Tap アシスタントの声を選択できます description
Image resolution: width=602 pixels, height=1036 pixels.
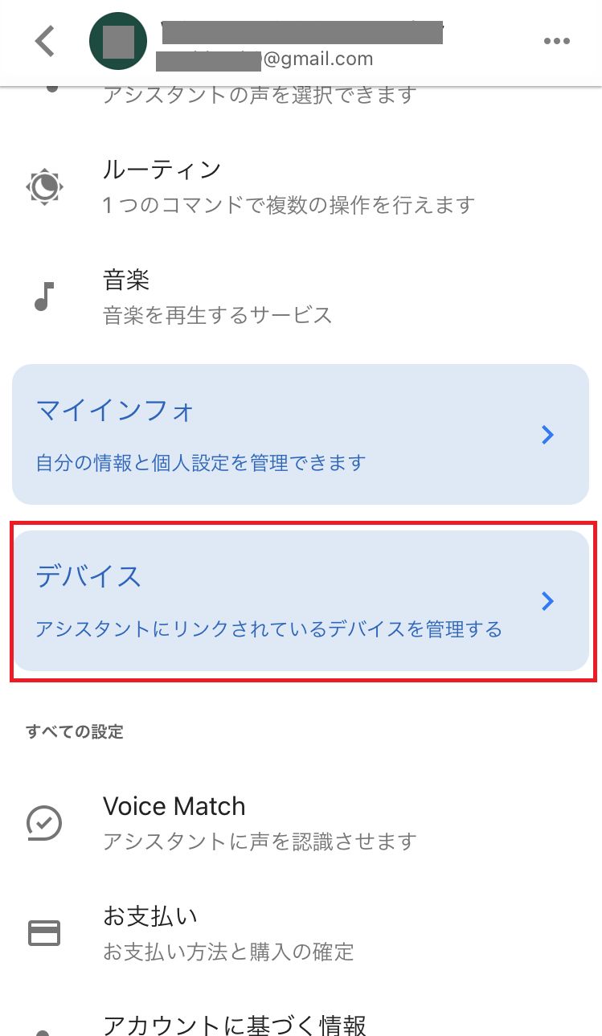click(x=259, y=95)
